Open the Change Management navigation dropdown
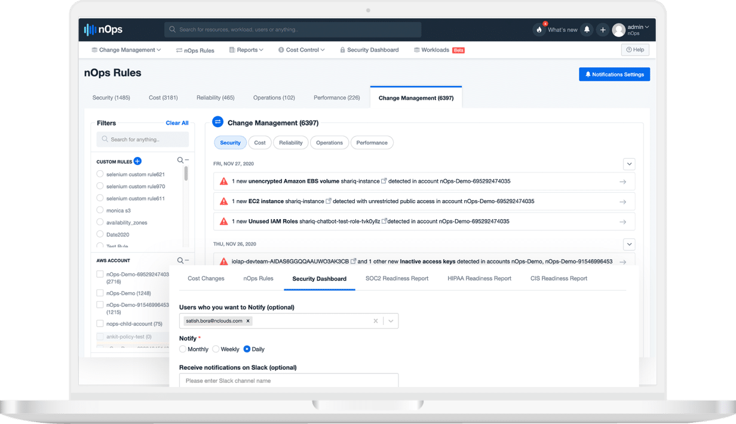 [x=126, y=50]
